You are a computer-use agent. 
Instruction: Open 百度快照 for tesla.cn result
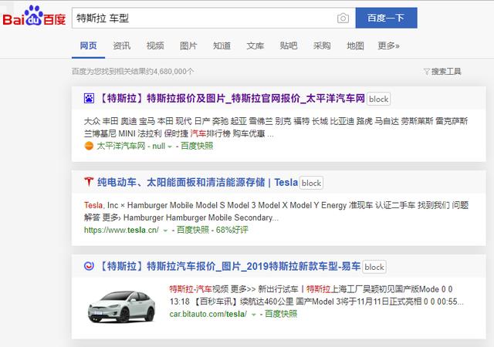(x=193, y=230)
